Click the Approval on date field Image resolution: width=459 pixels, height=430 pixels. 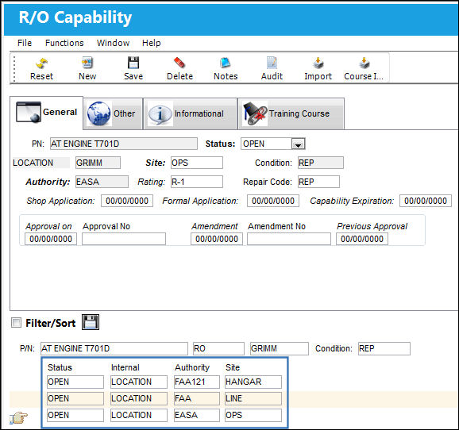[51, 239]
